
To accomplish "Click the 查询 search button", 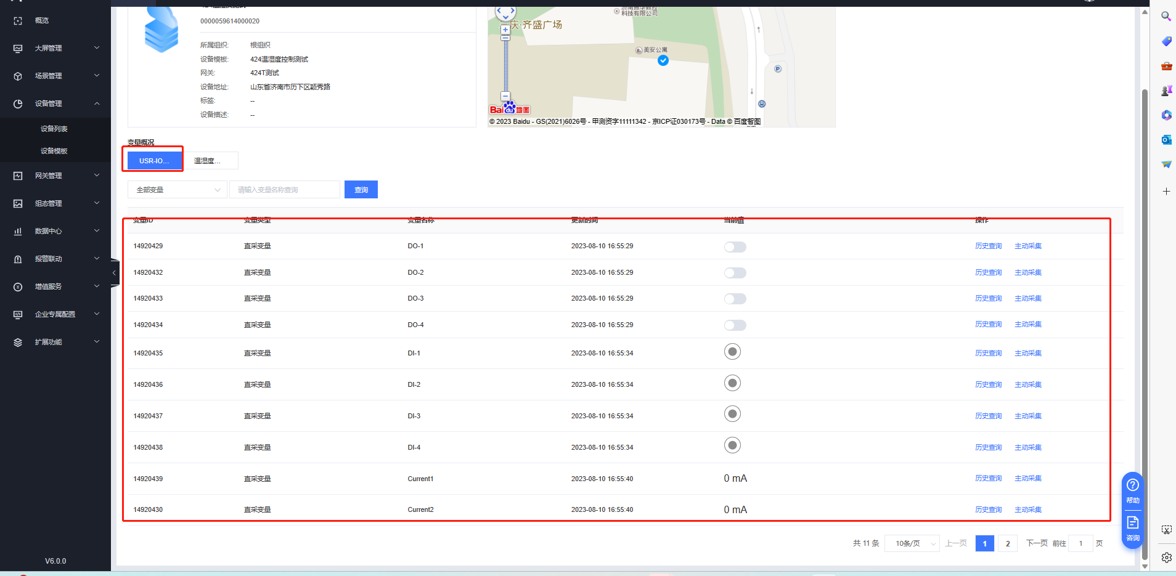I will pyautogui.click(x=361, y=190).
